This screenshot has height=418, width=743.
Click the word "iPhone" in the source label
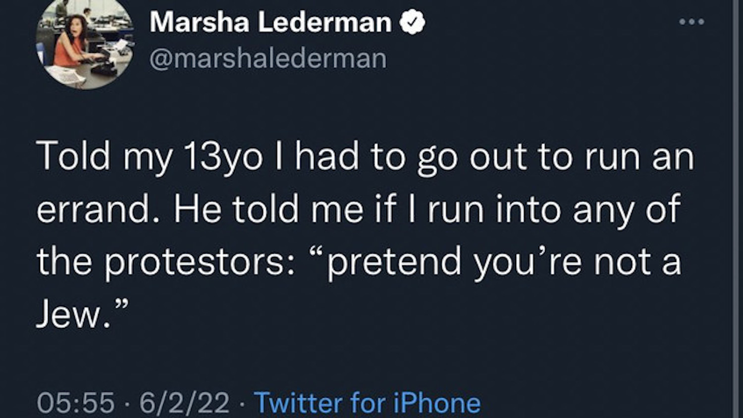coord(437,402)
